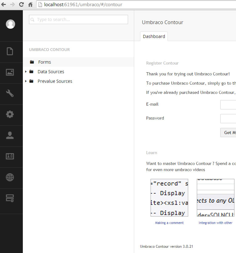Open the Contour forms section icon
This screenshot has height=253, width=236.
[x=10, y=198]
